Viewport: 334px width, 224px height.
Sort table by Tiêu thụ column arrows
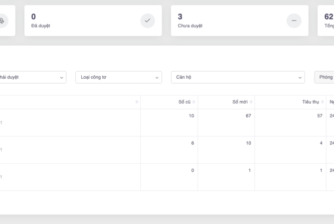tap(323, 102)
